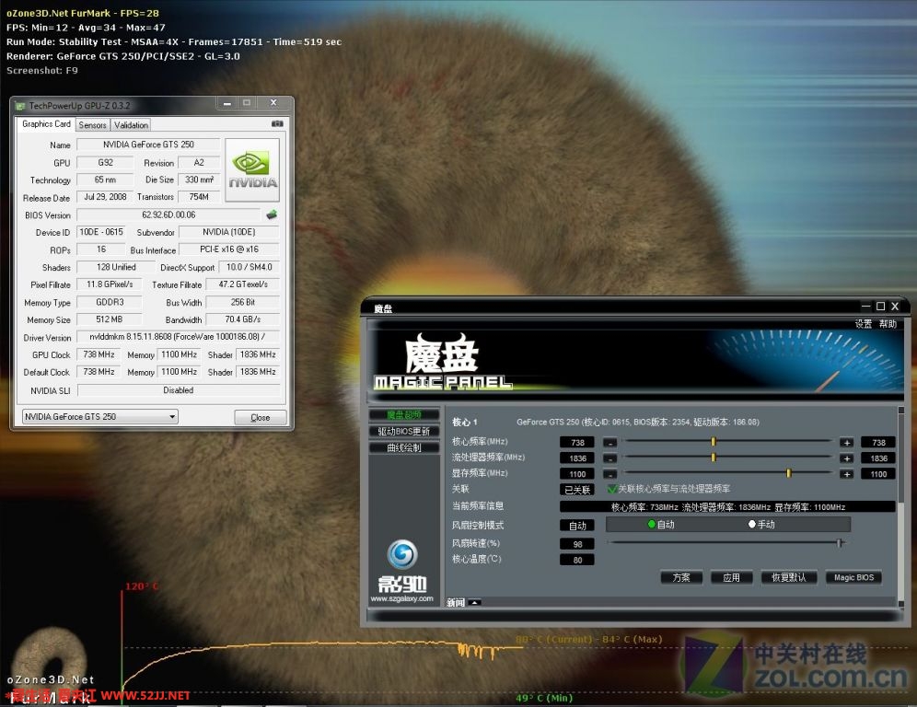This screenshot has height=707, width=917.
Task: Click the BIOS save chip icon in GPU-Z
Action: (x=272, y=214)
